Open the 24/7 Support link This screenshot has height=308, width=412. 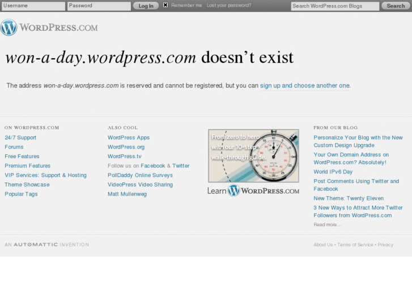point(20,138)
